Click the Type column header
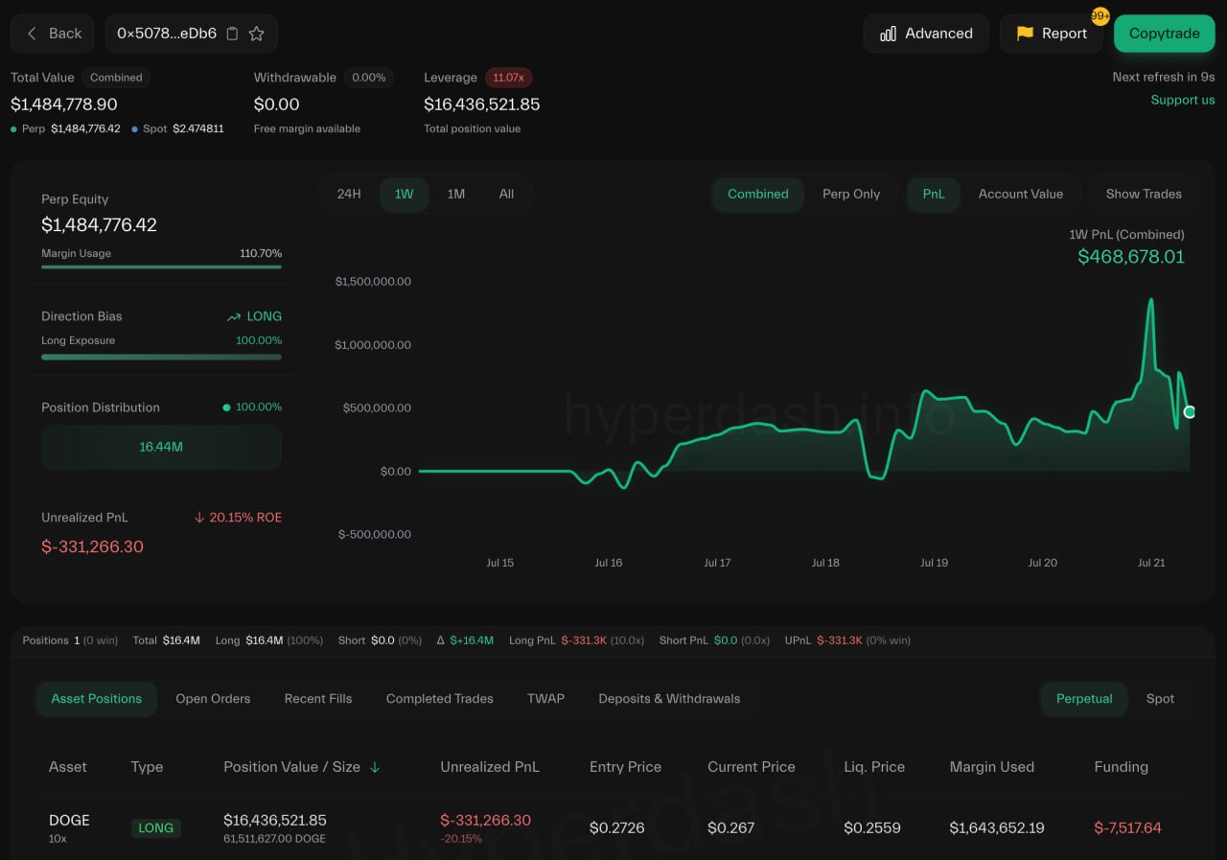Image resolution: width=1227 pixels, height=860 pixels. (x=147, y=767)
